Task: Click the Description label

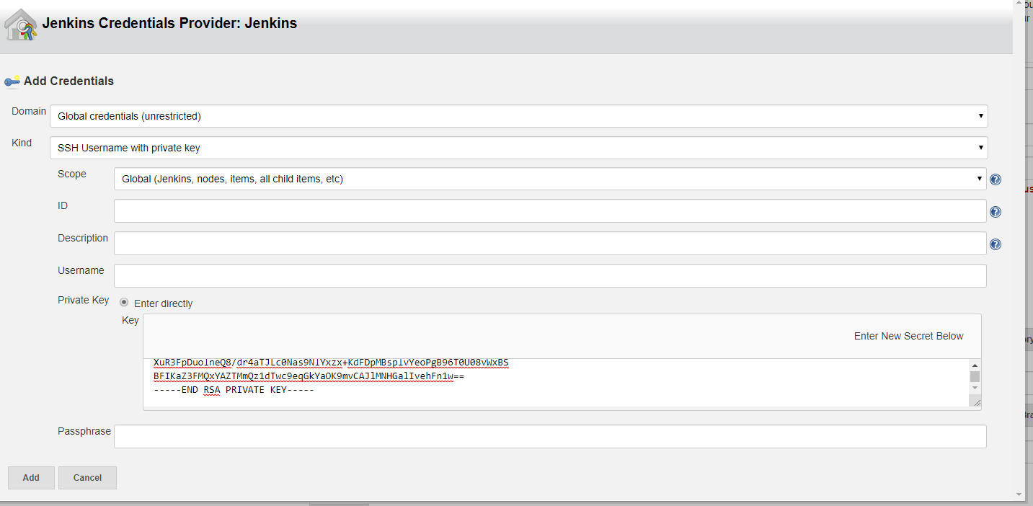Action: (x=83, y=238)
